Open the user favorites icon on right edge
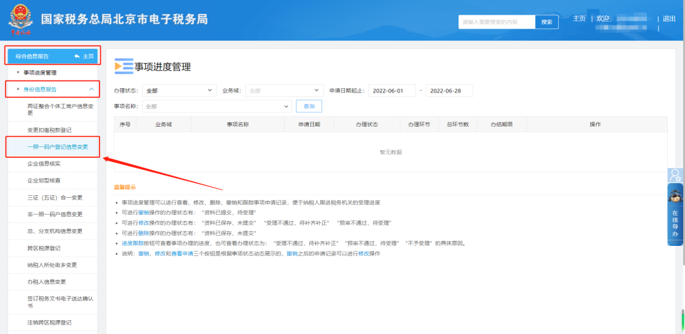The height and width of the screenshot is (334, 685). click(676, 175)
